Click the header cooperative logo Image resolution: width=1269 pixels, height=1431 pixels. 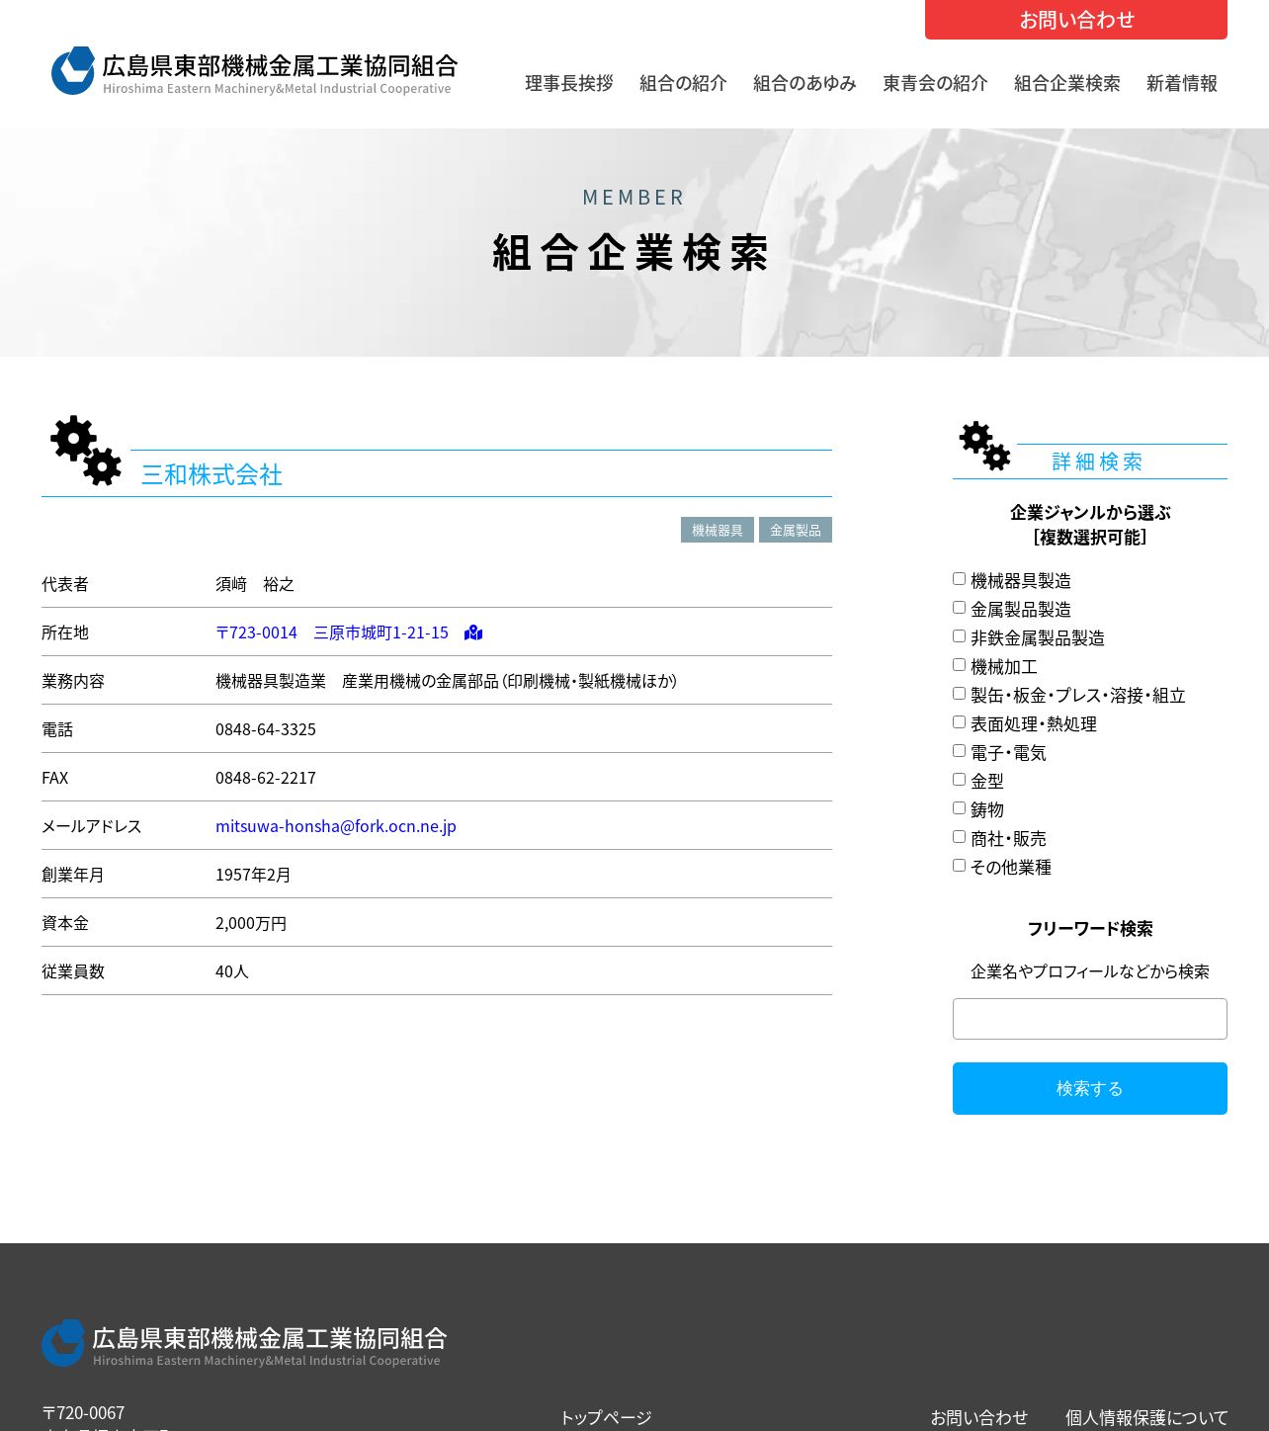pos(255,71)
